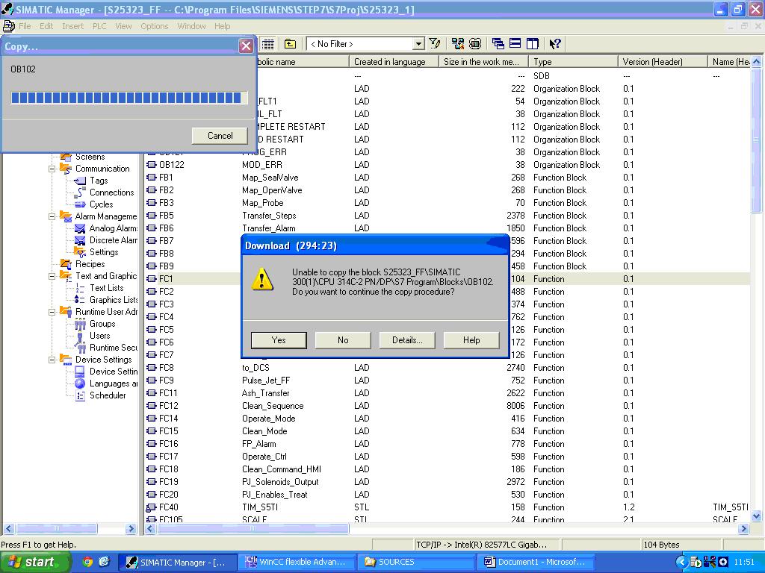Image resolution: width=765 pixels, height=573 pixels.
Task: Open the PLC menu
Action: (x=99, y=26)
